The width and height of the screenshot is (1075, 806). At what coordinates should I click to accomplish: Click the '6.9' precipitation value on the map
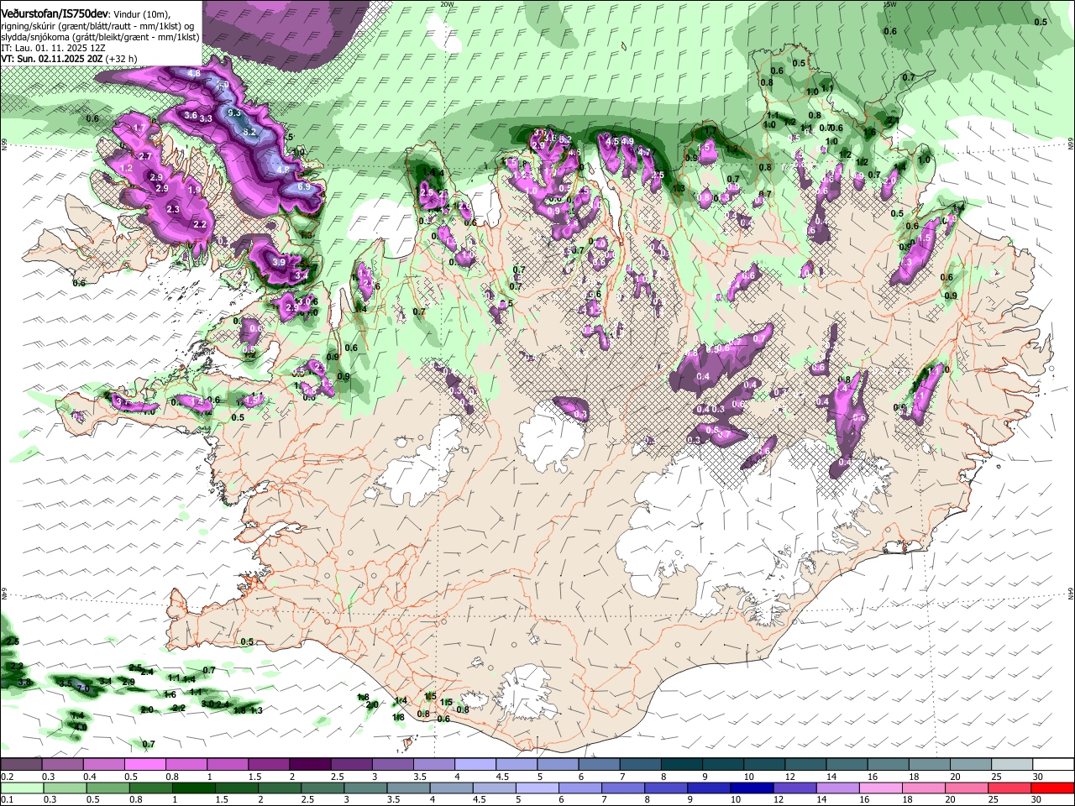pos(304,187)
